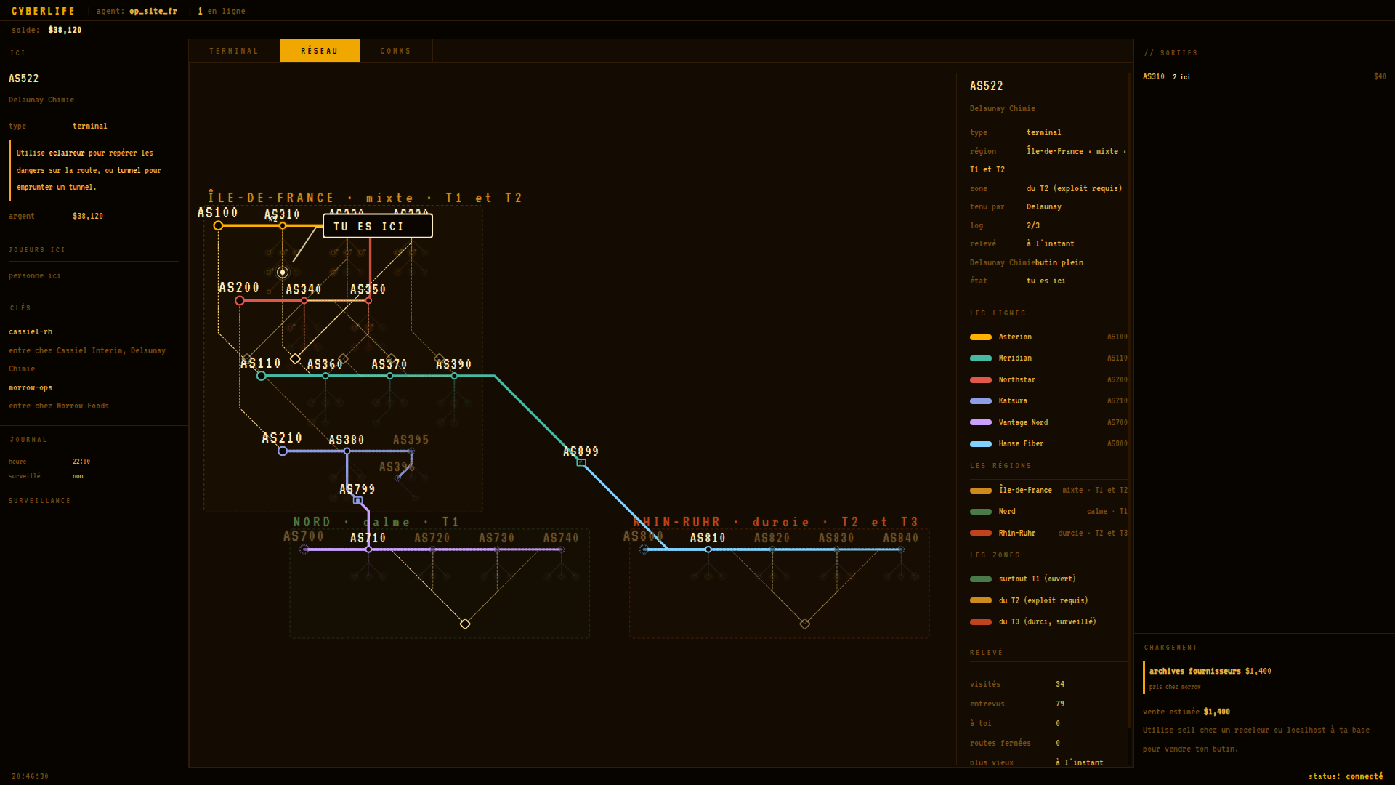Image resolution: width=1395 pixels, height=785 pixels.
Task: Select the Meridian line in the legend
Action: [1048, 358]
